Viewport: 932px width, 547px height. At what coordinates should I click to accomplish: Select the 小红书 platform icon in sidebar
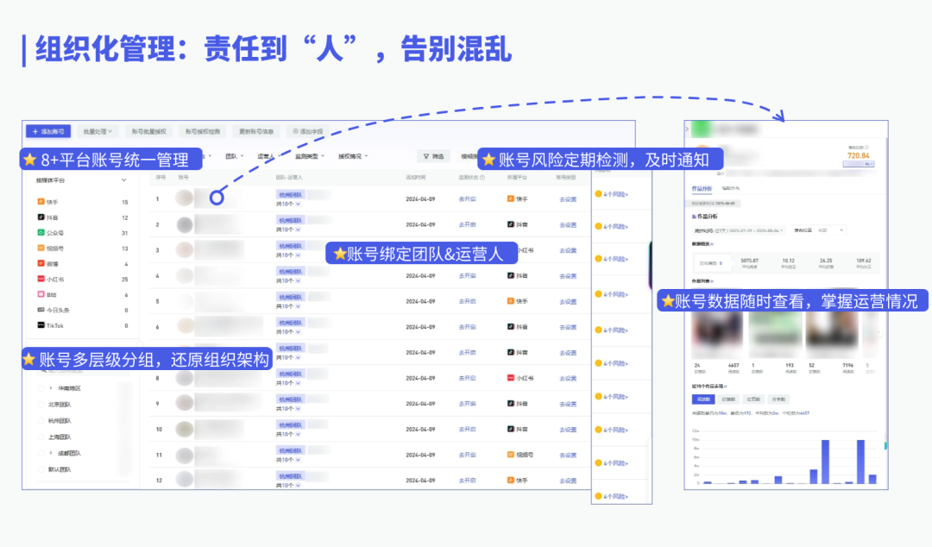coord(41,280)
